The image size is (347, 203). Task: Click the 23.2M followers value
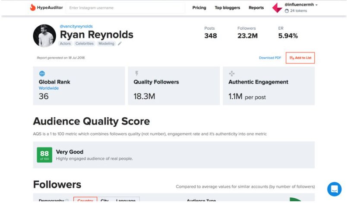[247, 36]
